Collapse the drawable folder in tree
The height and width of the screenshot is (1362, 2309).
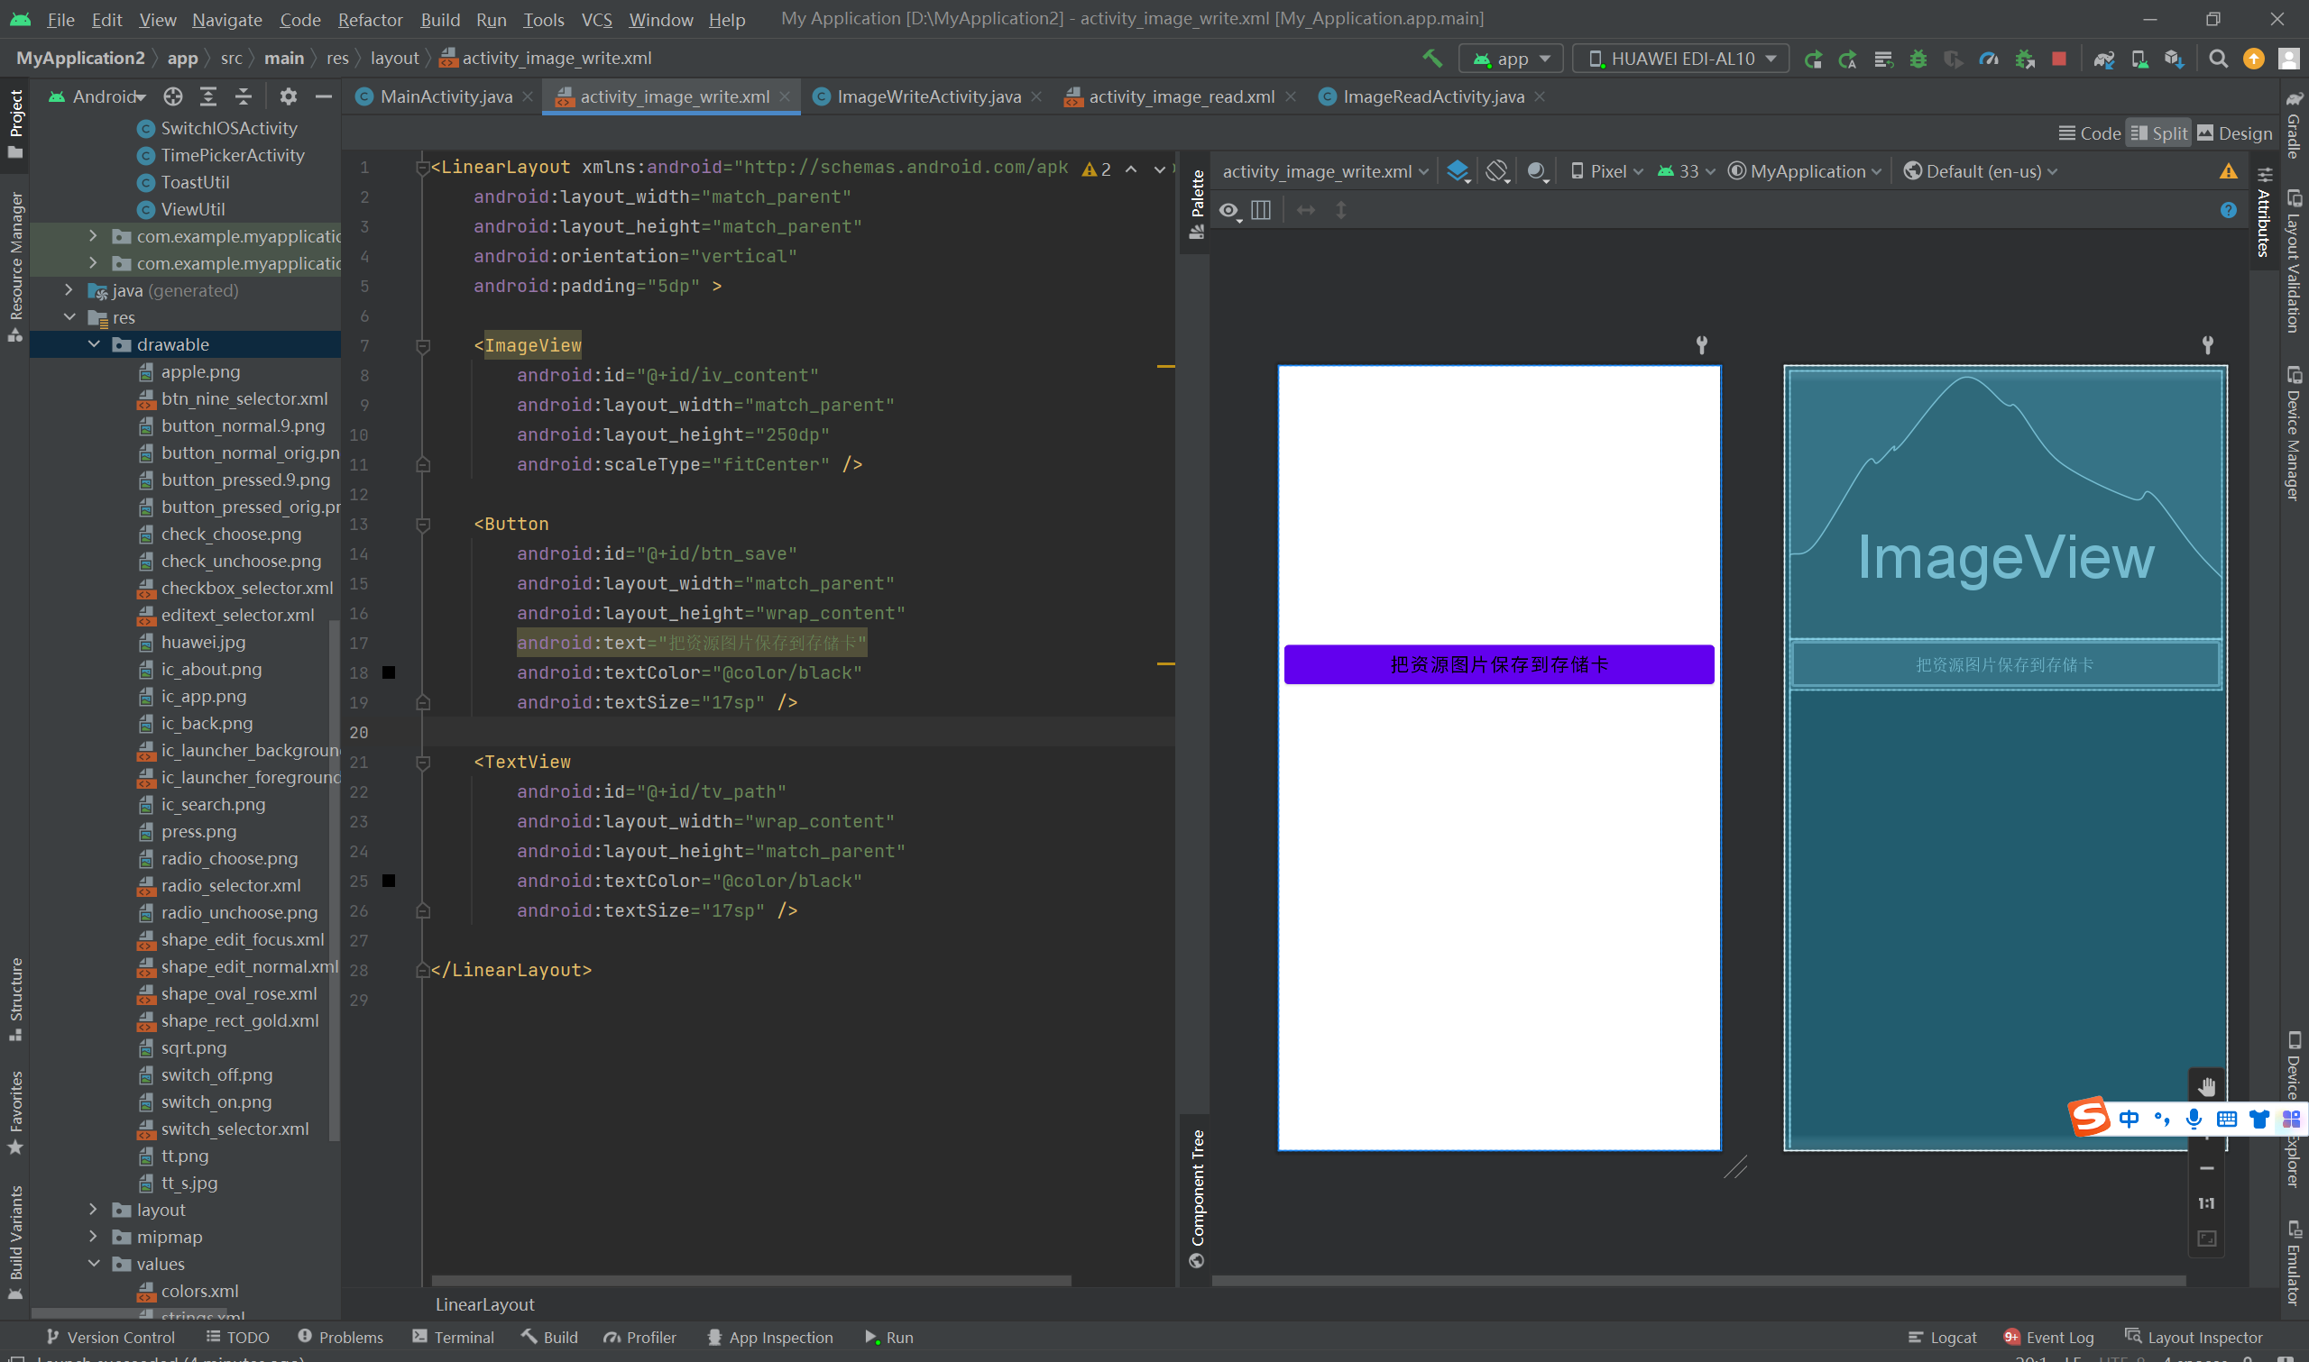[x=94, y=344]
